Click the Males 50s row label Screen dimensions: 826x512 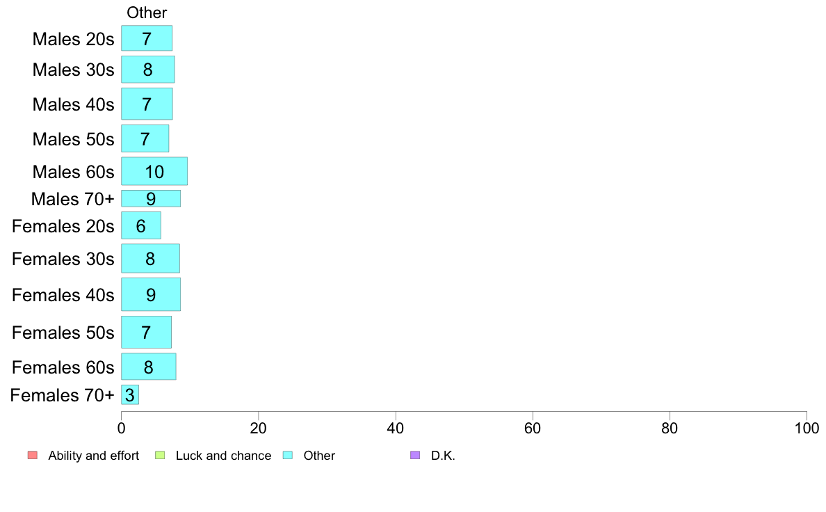(x=73, y=139)
